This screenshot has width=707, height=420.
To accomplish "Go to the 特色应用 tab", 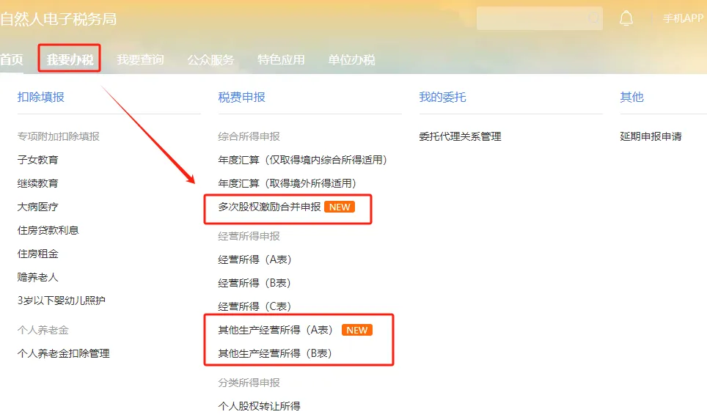I will 281,59.
